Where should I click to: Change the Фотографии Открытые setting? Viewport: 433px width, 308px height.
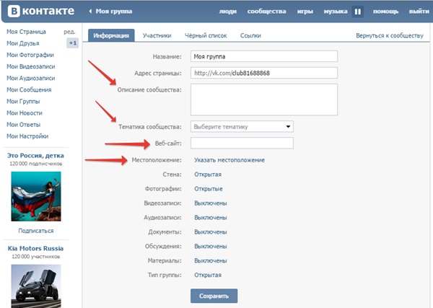[x=208, y=189]
